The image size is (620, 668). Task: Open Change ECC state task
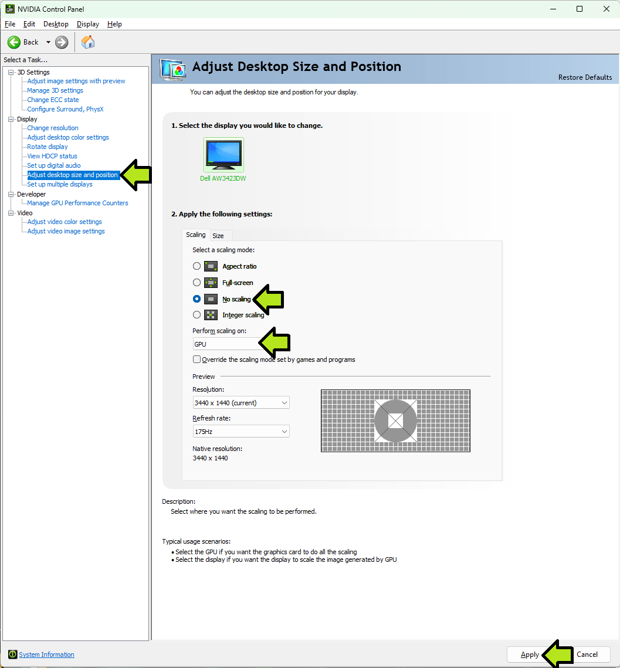53,100
